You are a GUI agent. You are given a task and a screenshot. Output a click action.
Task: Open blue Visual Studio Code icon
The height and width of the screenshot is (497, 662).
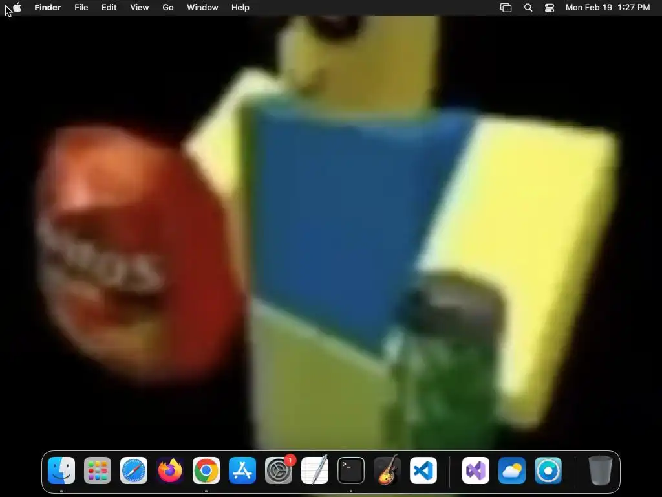(423, 470)
